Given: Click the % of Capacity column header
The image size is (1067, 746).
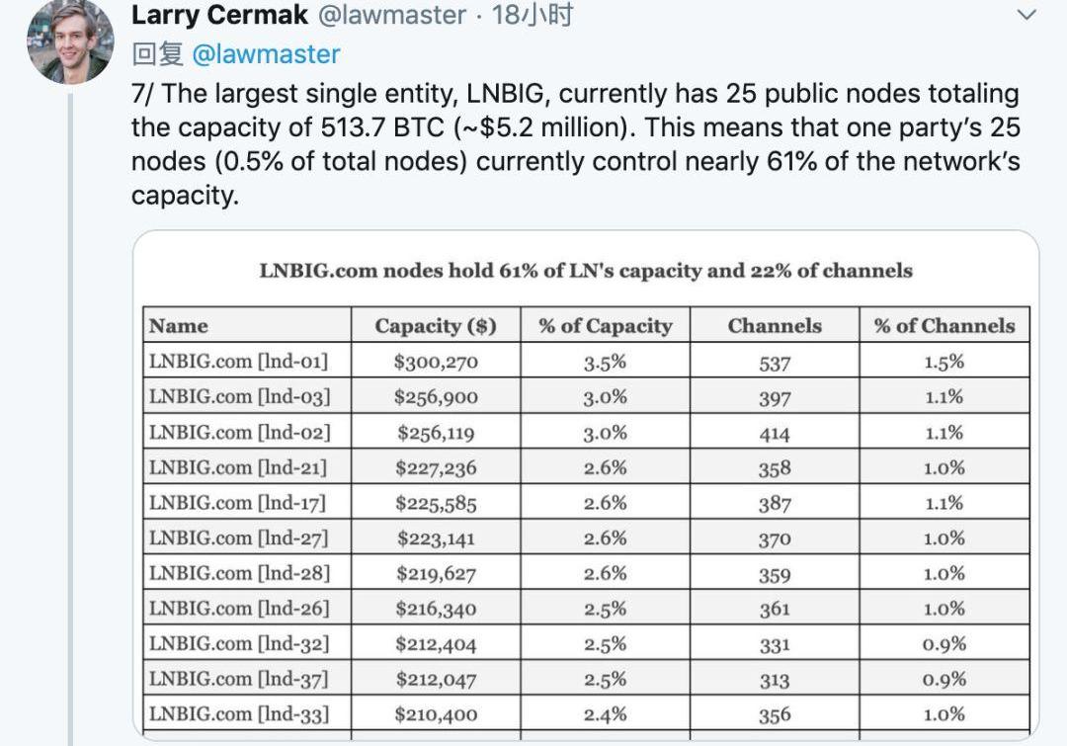Looking at the screenshot, I should click(605, 325).
